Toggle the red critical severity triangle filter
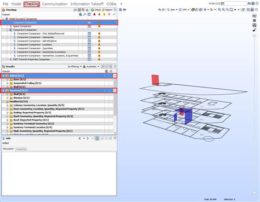Viewport: 260px width, 202px height. (x=94, y=14)
